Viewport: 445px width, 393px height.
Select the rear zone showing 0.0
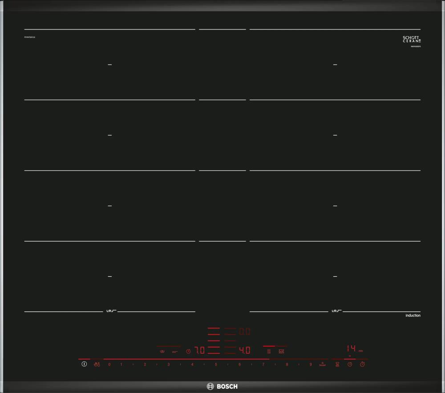tap(245, 332)
